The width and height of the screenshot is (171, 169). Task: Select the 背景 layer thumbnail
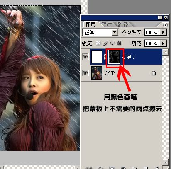97,73
